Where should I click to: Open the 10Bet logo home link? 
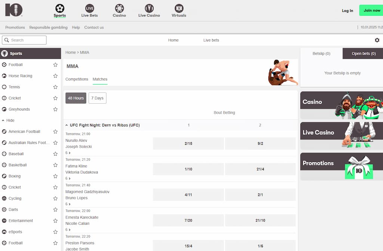(x=14, y=10)
